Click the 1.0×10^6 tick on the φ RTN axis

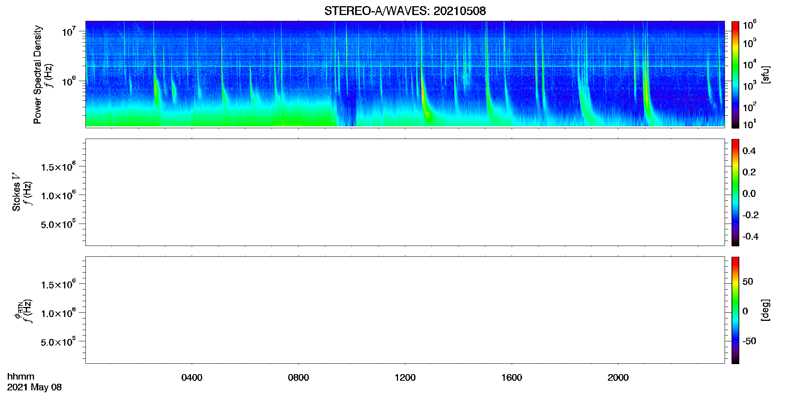(58, 313)
